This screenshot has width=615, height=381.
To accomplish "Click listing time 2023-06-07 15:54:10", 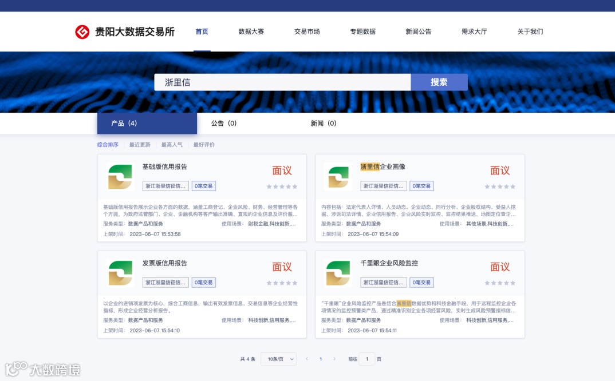I will (x=155, y=331).
